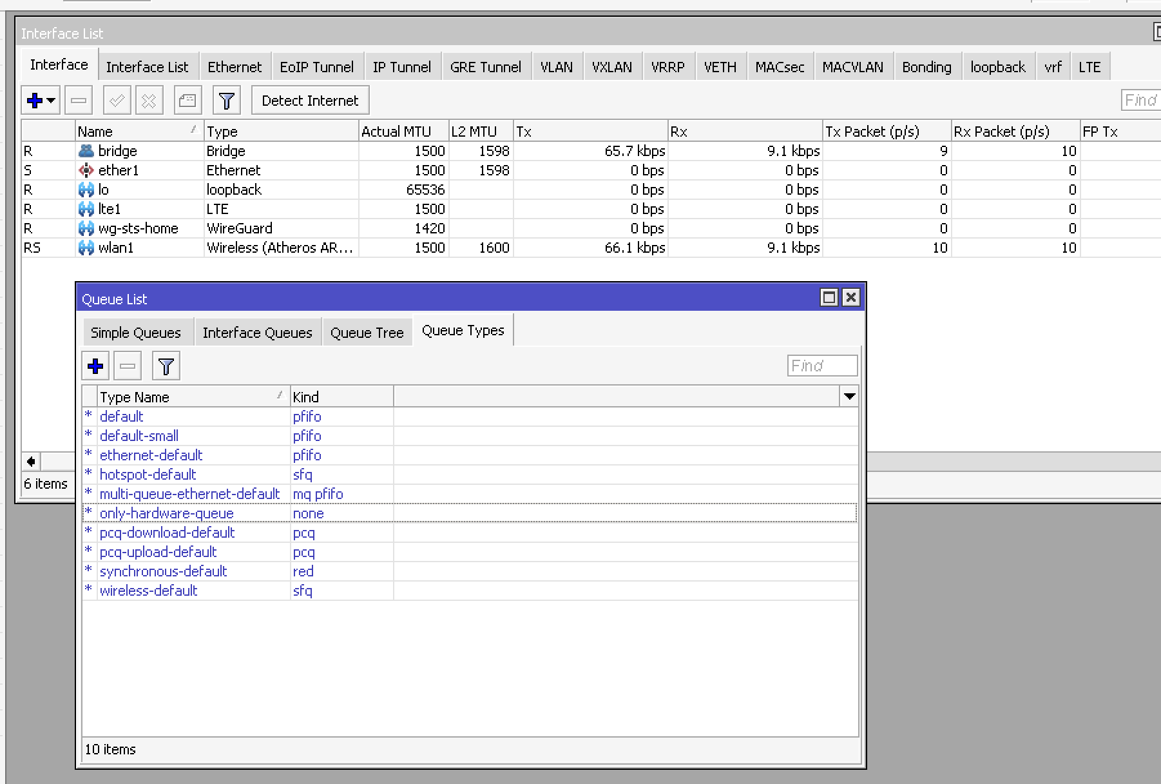Image resolution: width=1161 pixels, height=784 pixels.
Task: Select the wlan1 interface icon
Action: [86, 248]
